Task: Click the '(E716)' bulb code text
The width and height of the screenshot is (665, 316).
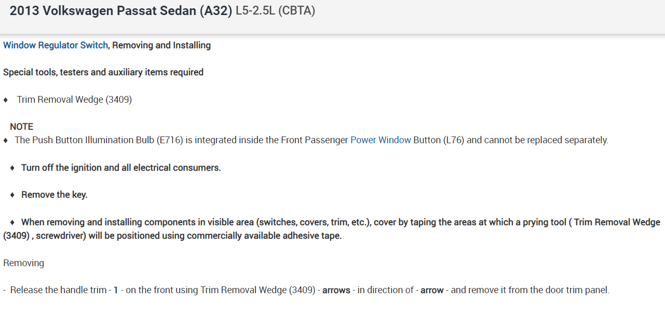Action: (x=169, y=140)
